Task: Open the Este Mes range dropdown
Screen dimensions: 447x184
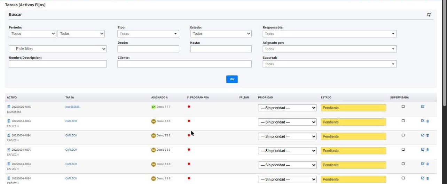Action: point(58,49)
